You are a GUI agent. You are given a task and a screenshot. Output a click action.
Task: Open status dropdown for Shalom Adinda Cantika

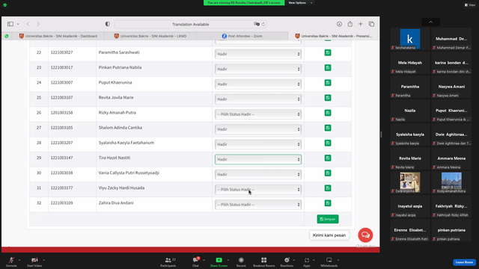[x=258, y=129]
